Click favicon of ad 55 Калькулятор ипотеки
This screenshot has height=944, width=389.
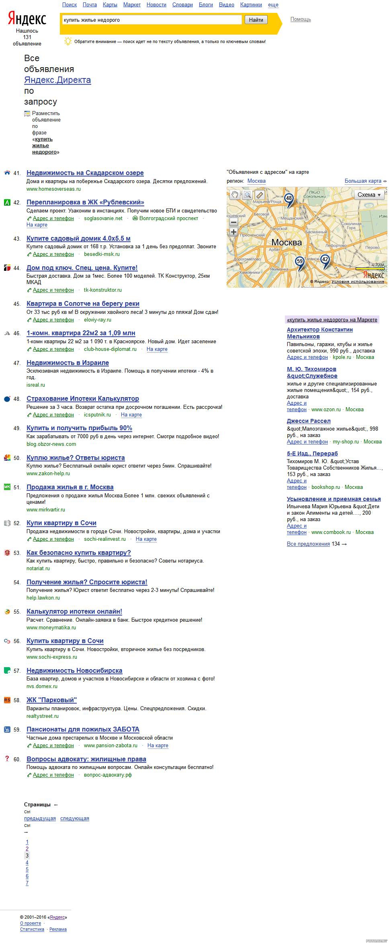click(x=7, y=612)
